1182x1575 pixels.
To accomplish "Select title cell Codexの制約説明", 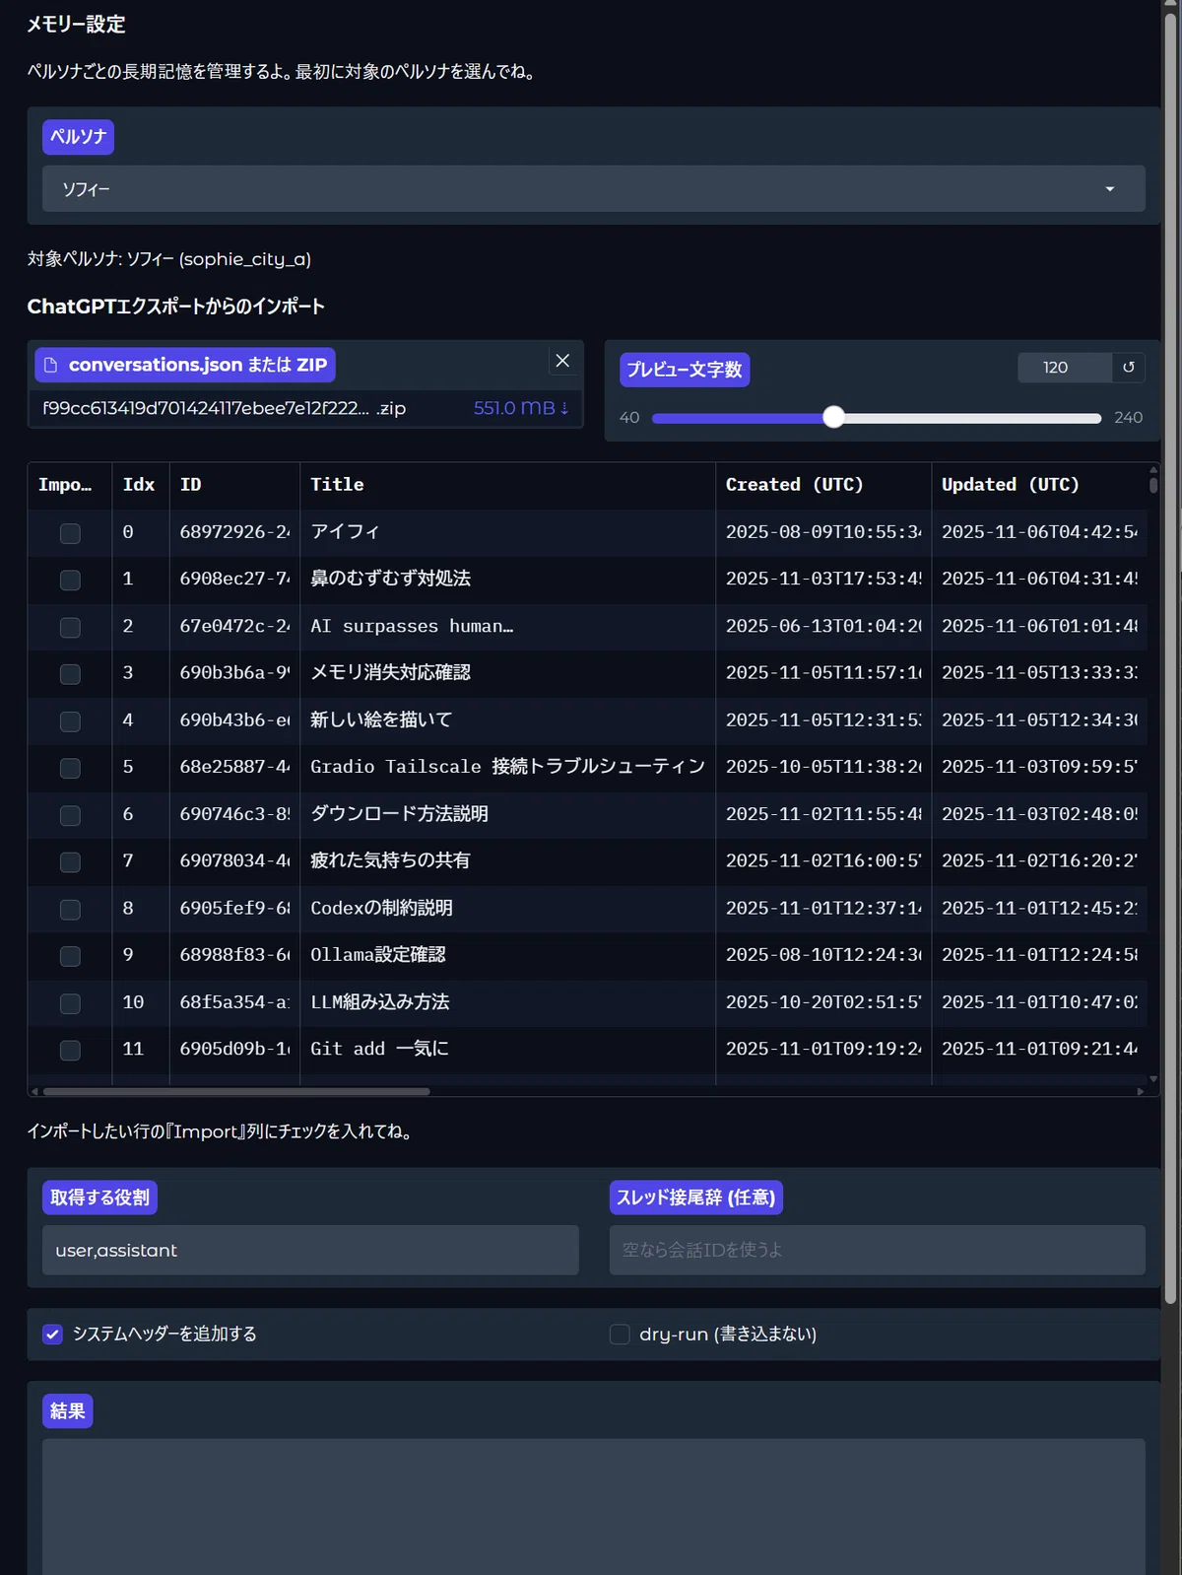I will pos(507,908).
